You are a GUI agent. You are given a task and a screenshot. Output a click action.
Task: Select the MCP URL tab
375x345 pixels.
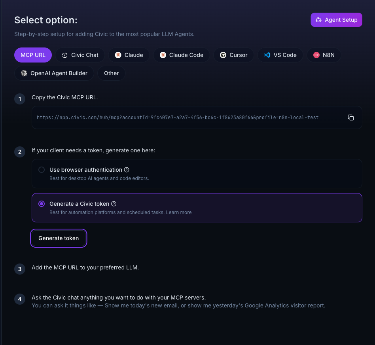(x=33, y=55)
